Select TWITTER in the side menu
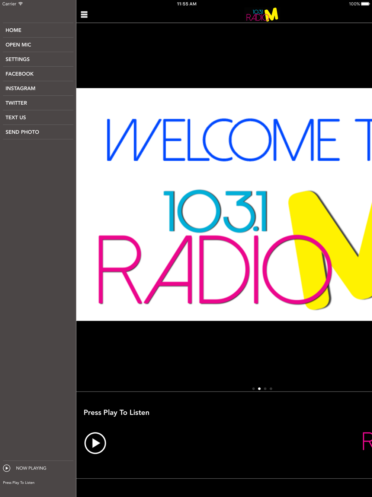 38,103
